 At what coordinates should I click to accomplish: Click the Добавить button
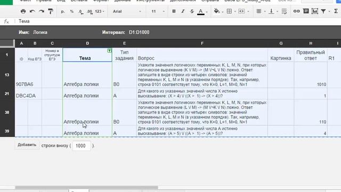27,145
